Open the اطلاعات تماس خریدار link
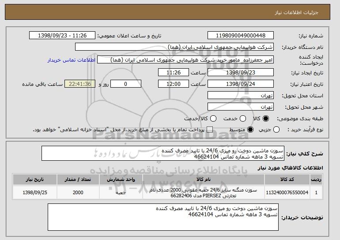The height and width of the screenshot is (240, 340). (72, 60)
